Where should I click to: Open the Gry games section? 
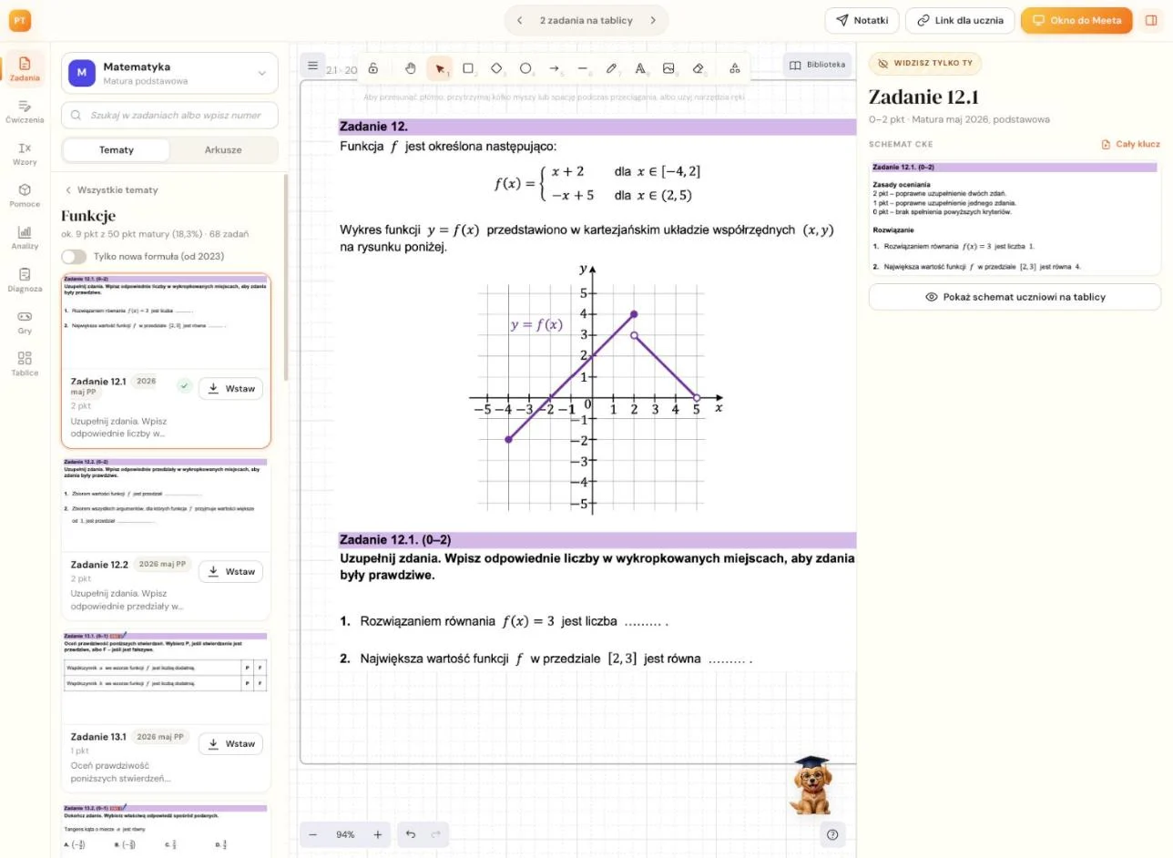coord(25,322)
